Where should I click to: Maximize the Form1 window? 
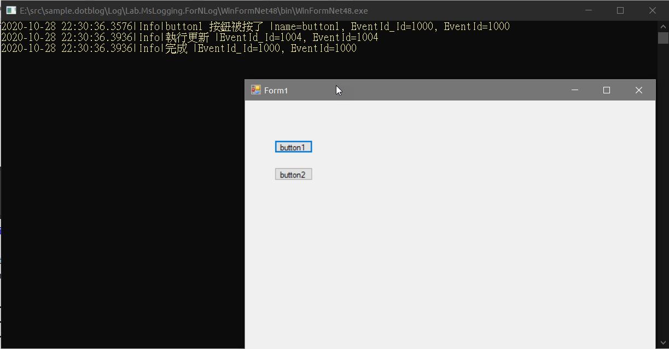607,90
